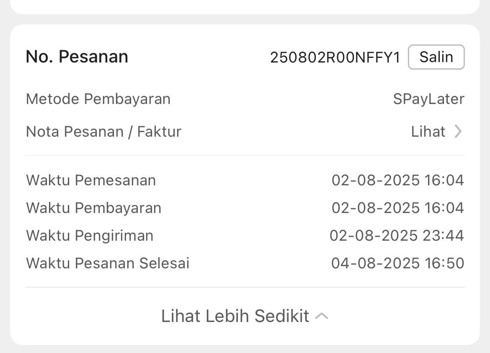The image size is (490, 353).
Task: Click the Waktu Pemesanan label
Action: [x=91, y=180]
